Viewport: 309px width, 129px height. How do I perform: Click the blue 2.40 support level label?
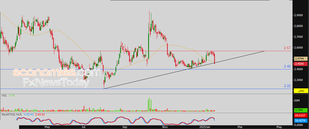[287, 67]
